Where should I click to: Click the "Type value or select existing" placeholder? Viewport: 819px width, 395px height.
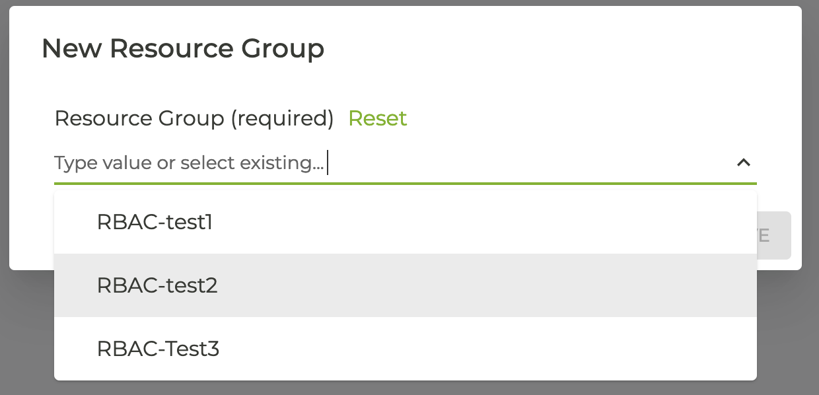pos(189,162)
